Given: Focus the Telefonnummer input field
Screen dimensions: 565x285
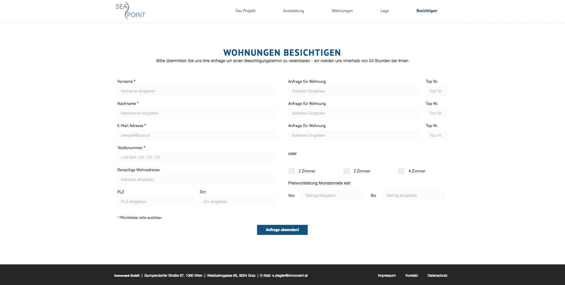Looking at the screenshot, I should point(197,157).
